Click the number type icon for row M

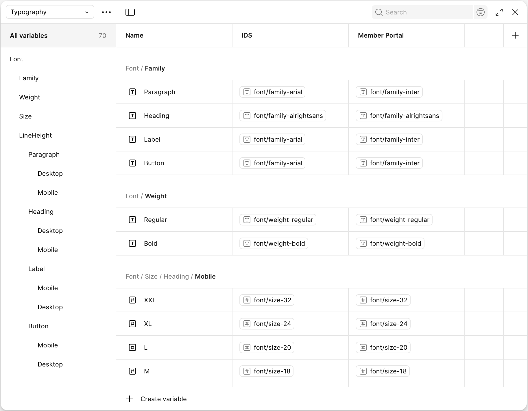[x=132, y=371]
